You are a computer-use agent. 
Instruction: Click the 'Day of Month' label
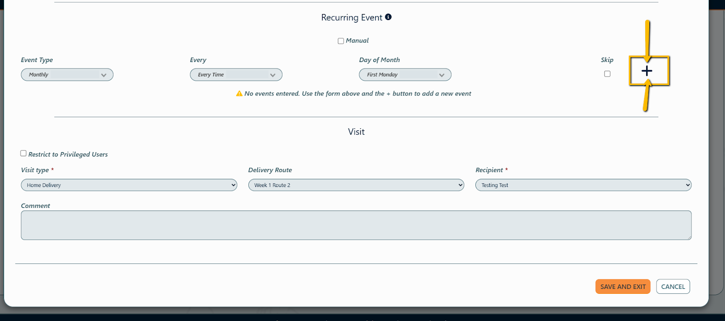click(x=380, y=60)
